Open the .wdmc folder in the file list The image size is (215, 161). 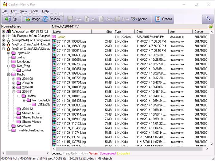pyautogui.click(x=61, y=37)
